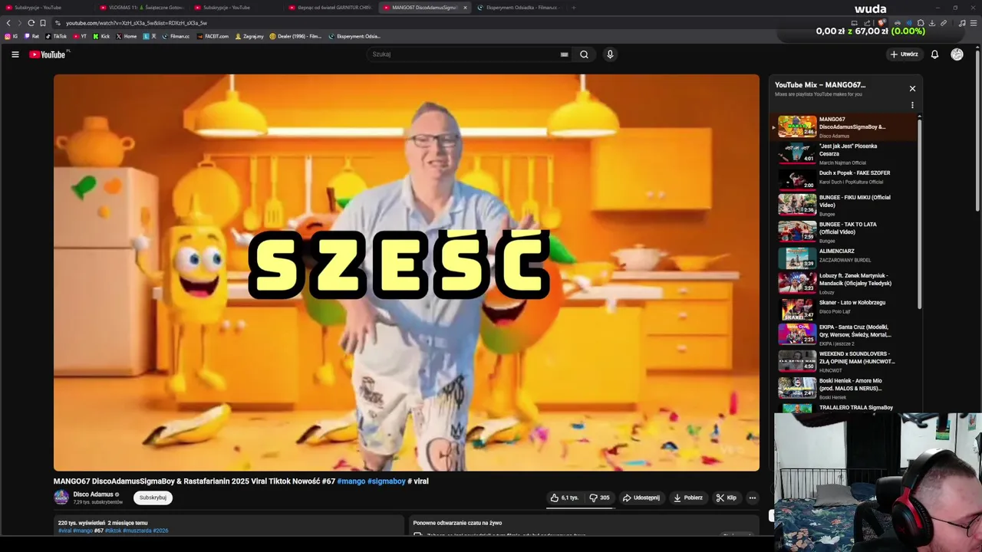The image size is (982, 552).
Task: Open browser extensions puzzle icon
Action: click(921, 23)
